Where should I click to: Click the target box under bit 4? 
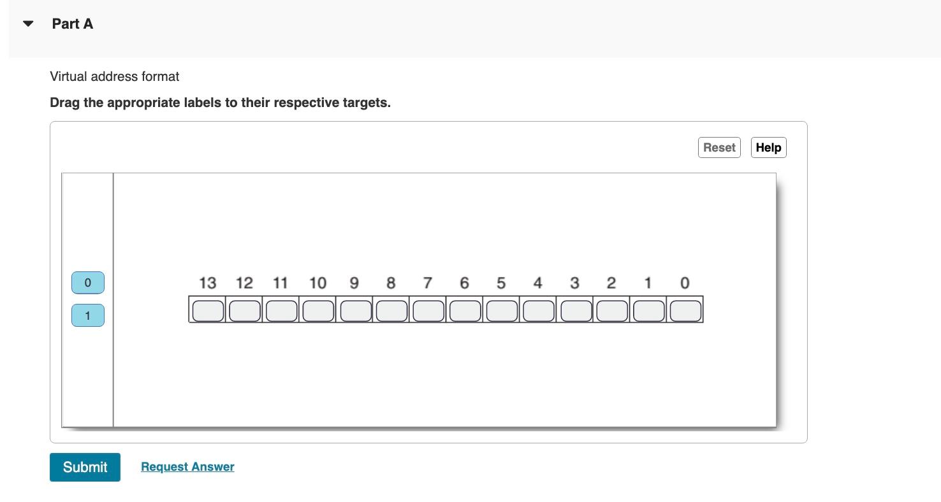pyautogui.click(x=539, y=311)
